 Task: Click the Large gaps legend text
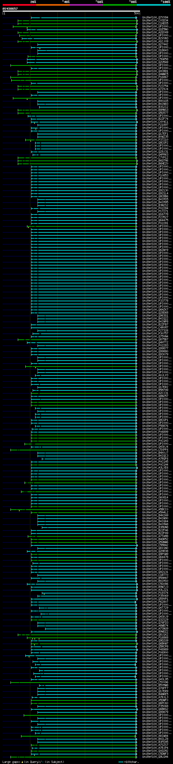33,762
